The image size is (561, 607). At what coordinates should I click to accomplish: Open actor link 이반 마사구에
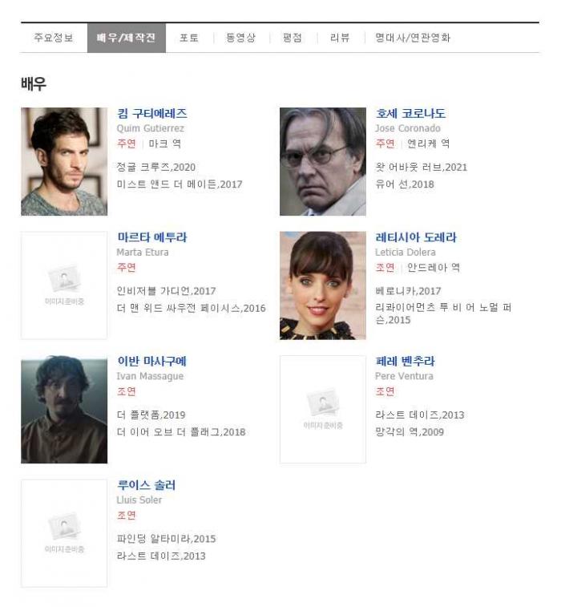tap(151, 361)
